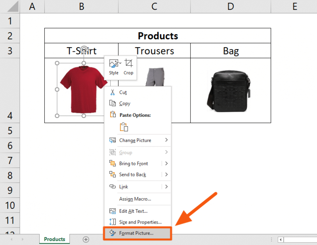The height and width of the screenshot is (245, 317).
Task: Expand the Bring to Front submenu arrow
Action: pyautogui.click(x=166, y=163)
